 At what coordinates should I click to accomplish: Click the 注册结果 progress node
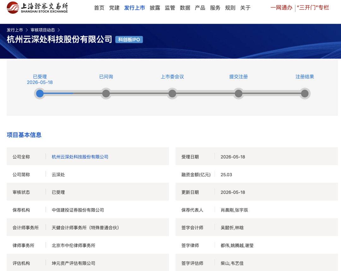point(305,93)
